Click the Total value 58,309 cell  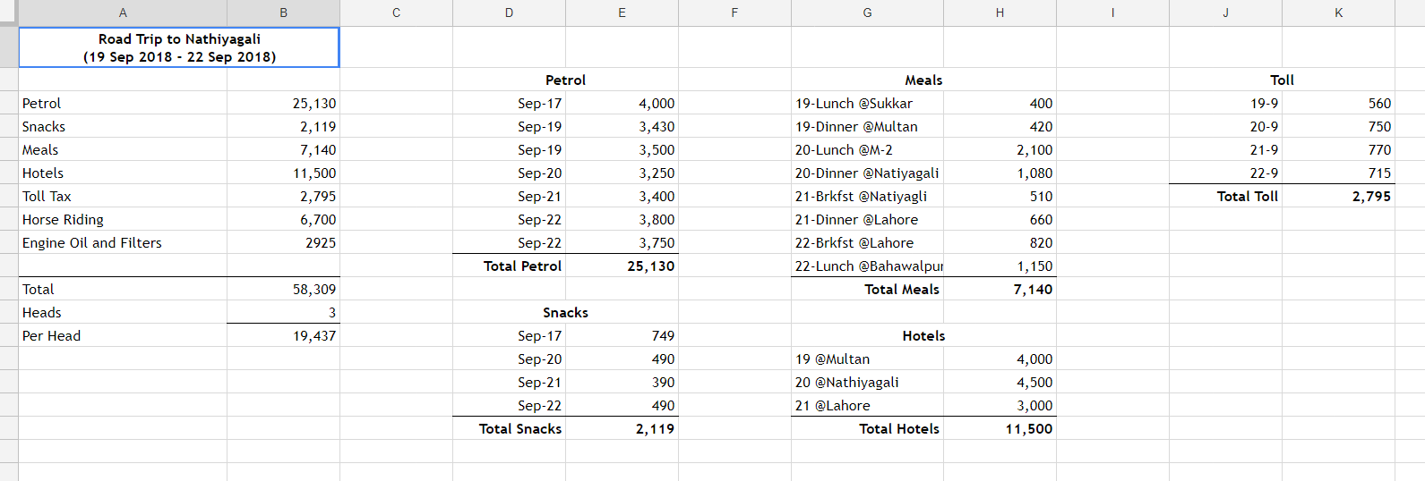tap(284, 289)
